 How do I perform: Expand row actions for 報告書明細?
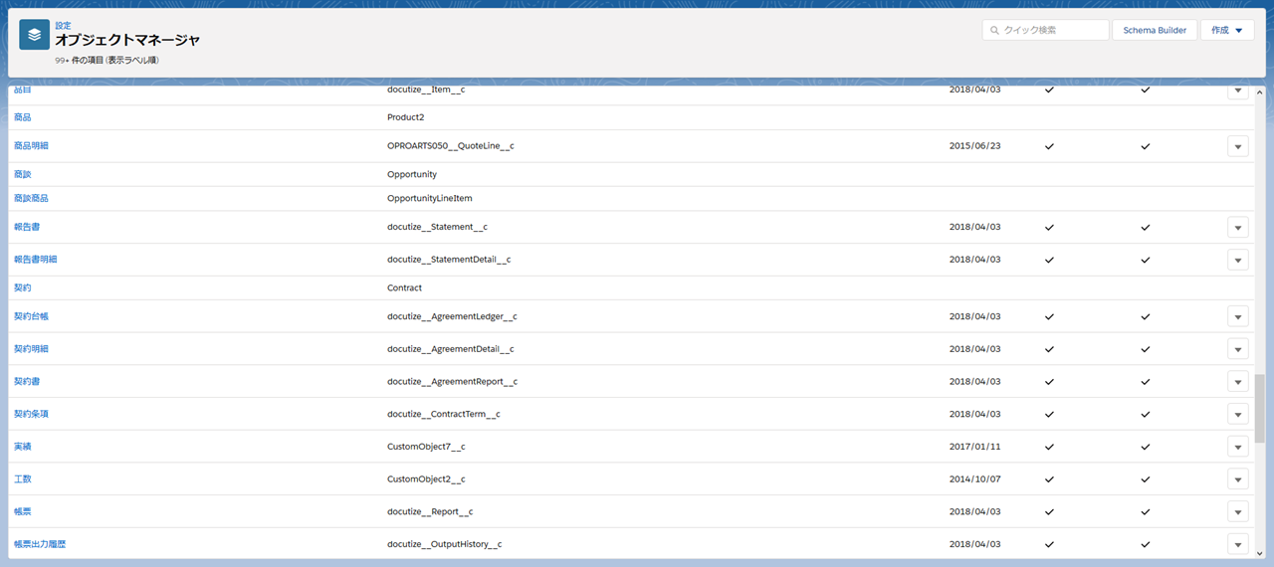(1237, 260)
